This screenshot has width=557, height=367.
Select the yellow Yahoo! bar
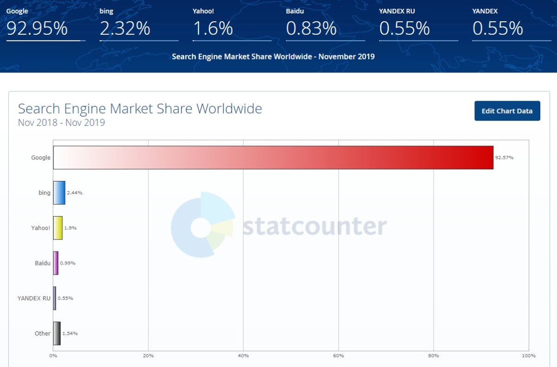(x=58, y=228)
